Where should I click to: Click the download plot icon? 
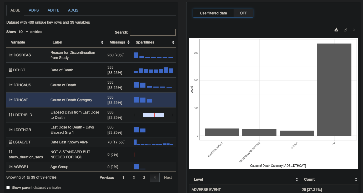click(336, 30)
